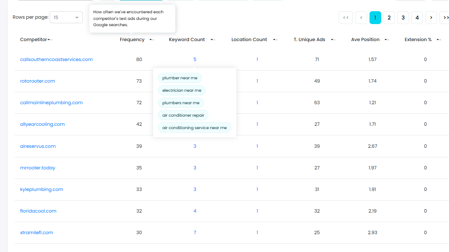Click the Frequency column header label
The width and height of the screenshot is (449, 252).
pyautogui.click(x=132, y=40)
